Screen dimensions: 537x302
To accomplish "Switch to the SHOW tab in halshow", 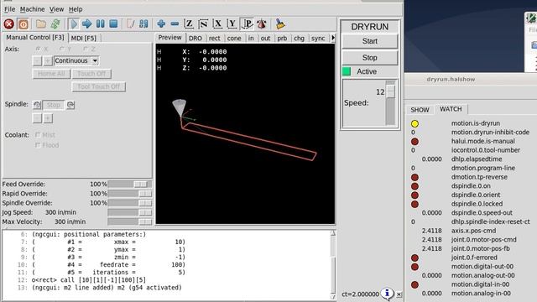I will pos(420,110).
